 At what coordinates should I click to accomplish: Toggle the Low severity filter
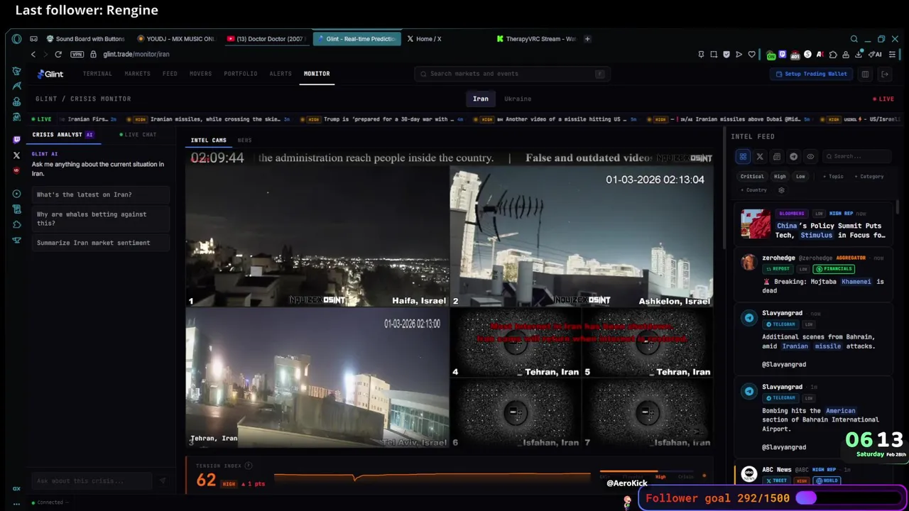pos(800,176)
